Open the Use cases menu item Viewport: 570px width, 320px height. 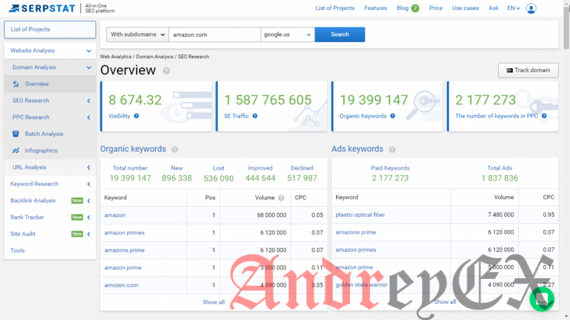tap(465, 8)
